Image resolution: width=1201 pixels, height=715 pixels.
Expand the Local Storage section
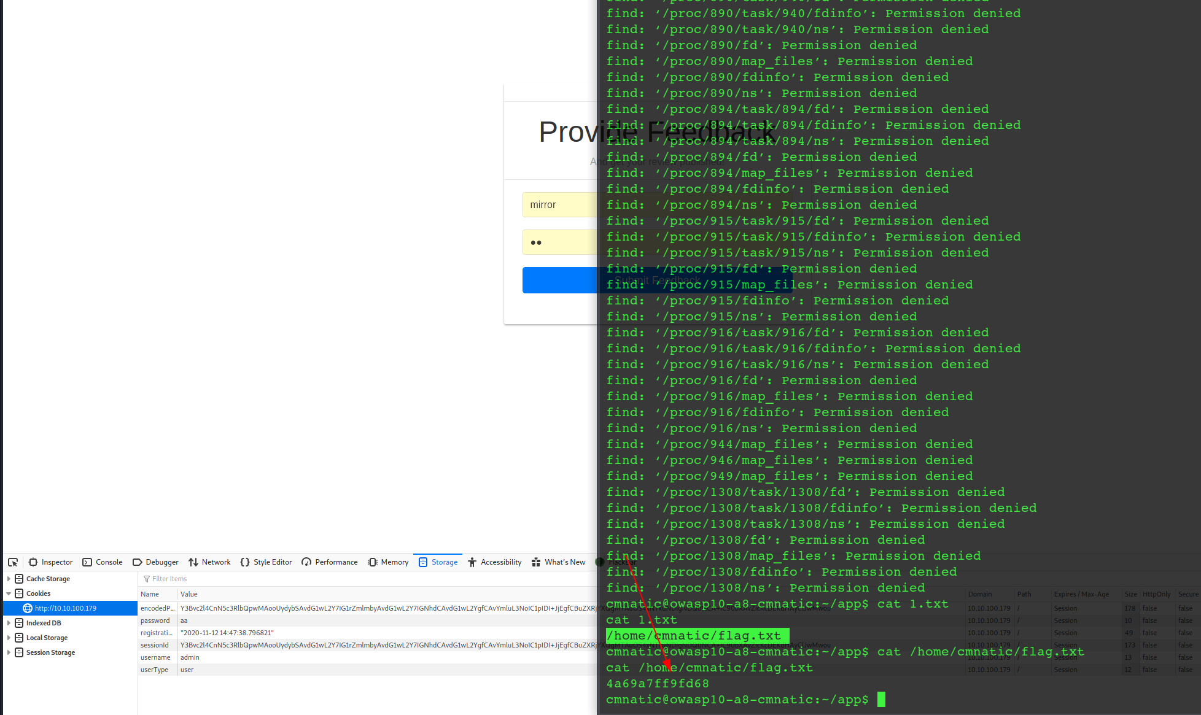[8, 637]
